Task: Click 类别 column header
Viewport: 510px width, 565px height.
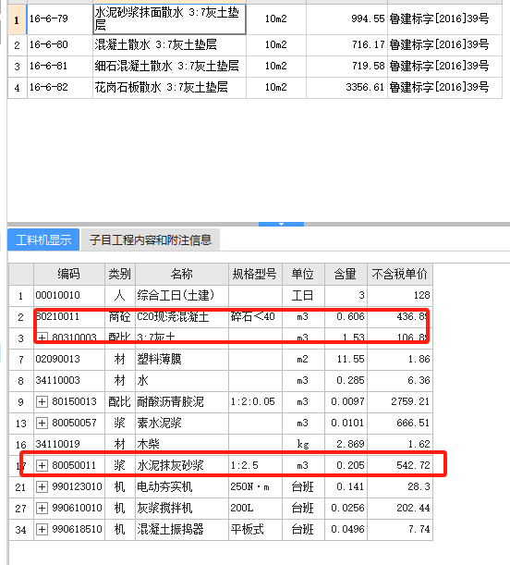Action: (x=120, y=275)
